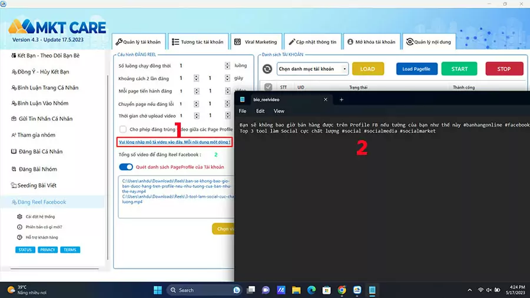
Task: Click the green START button
Action: pyautogui.click(x=459, y=69)
